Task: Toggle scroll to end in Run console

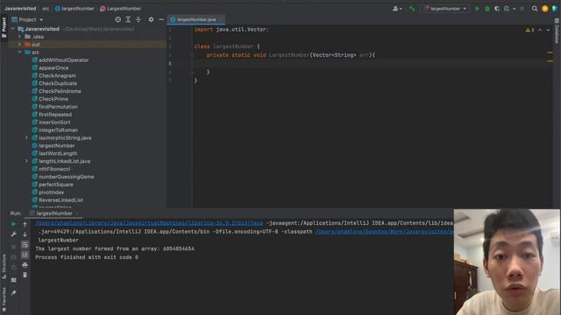Action: coord(25,255)
